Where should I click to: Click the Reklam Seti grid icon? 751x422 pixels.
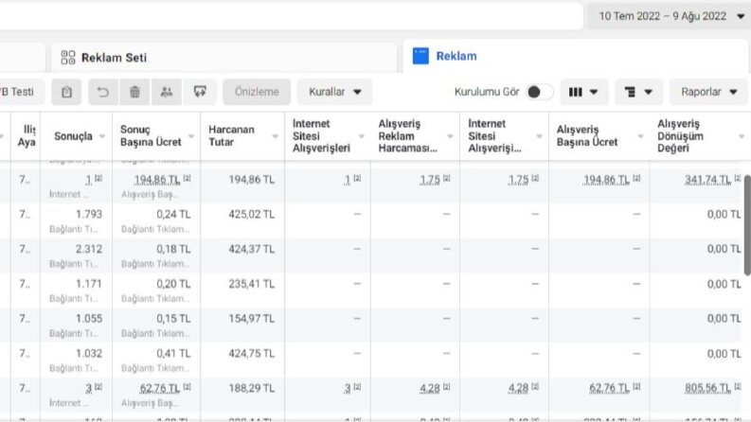point(68,58)
